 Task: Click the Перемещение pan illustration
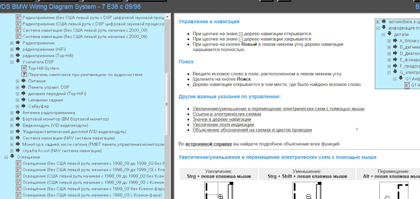pos(394,190)
